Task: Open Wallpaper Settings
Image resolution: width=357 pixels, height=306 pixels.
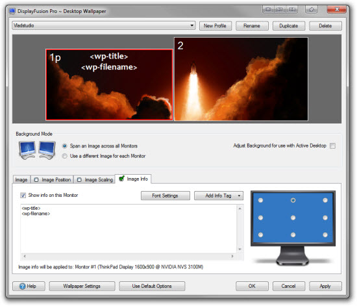Action: coord(82,286)
